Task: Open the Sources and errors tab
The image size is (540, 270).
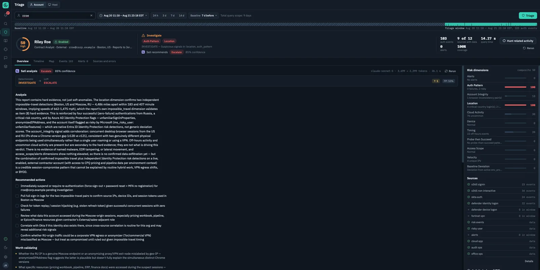Action: pyautogui.click(x=104, y=61)
